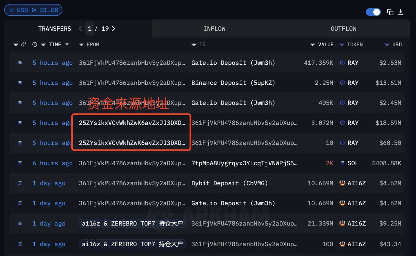The width and height of the screenshot is (416, 256).
Task: Click the copy icon beside the download icon
Action: point(390,12)
